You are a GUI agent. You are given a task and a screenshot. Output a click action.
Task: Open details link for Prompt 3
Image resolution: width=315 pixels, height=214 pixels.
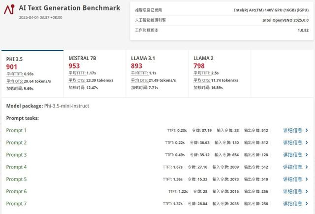(x=292, y=155)
